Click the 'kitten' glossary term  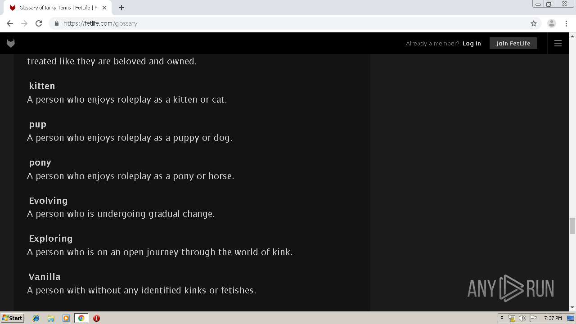(x=42, y=86)
